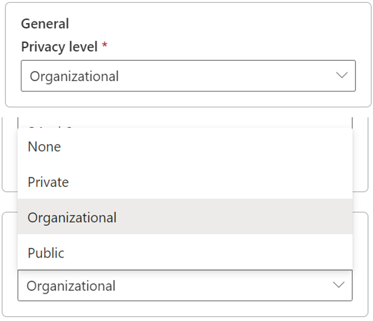Screen dimensions: 373x321
Task: Click the word Private in the list
Action: pyautogui.click(x=48, y=182)
